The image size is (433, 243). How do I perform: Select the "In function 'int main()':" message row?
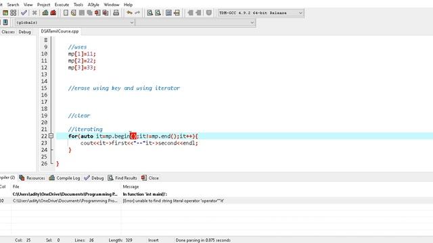click(216, 194)
